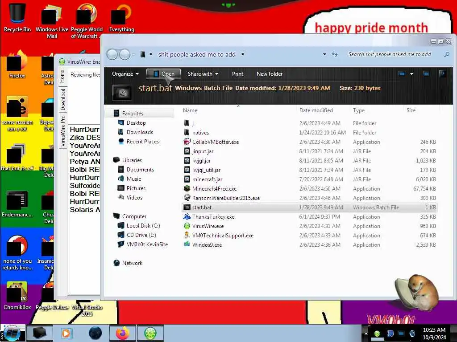
Task: Select the Windos9.exe file icon
Action: click(x=187, y=244)
